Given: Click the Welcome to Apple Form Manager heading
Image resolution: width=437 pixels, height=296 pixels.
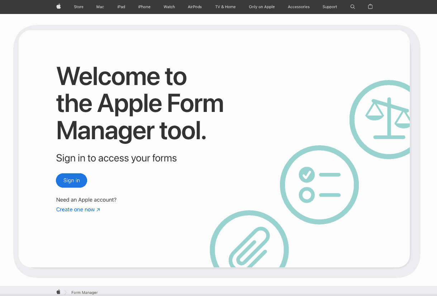Looking at the screenshot, I should [140, 104].
